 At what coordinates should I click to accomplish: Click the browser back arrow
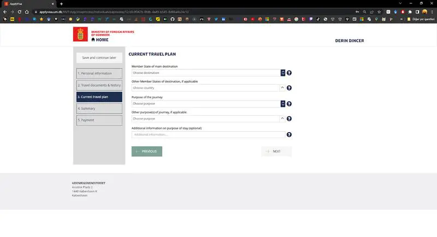[5, 12]
